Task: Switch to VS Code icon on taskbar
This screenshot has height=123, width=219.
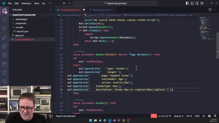Action: pos(109,120)
